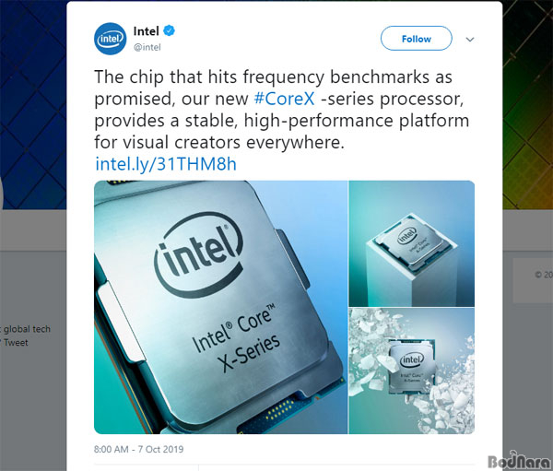553x471 pixels.
Task: Click the BodNara watermark logo
Action: [x=519, y=460]
